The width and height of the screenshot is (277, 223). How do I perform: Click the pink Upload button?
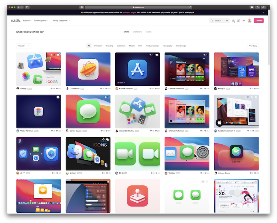[x=259, y=21]
